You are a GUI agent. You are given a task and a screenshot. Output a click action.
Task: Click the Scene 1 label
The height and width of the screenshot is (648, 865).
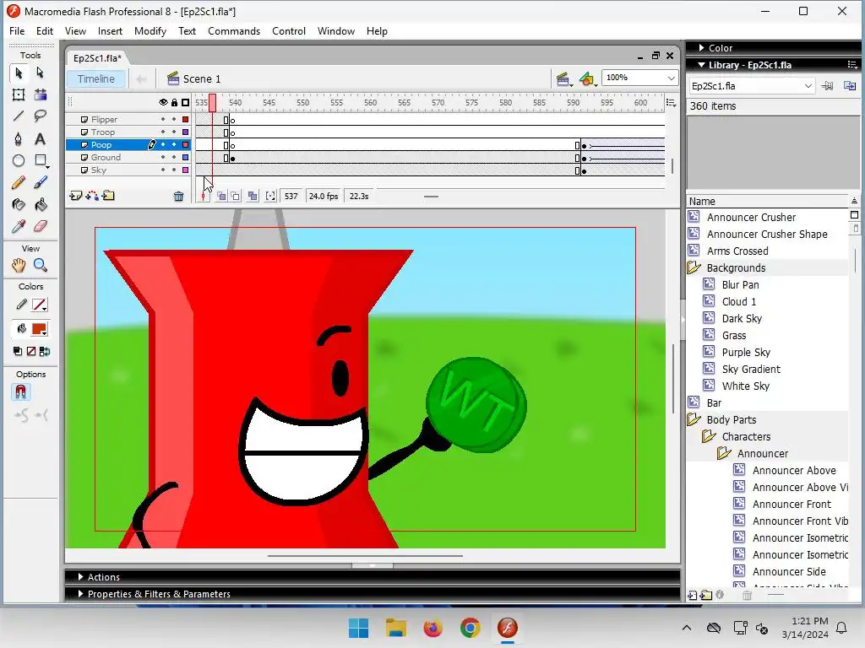tap(201, 79)
